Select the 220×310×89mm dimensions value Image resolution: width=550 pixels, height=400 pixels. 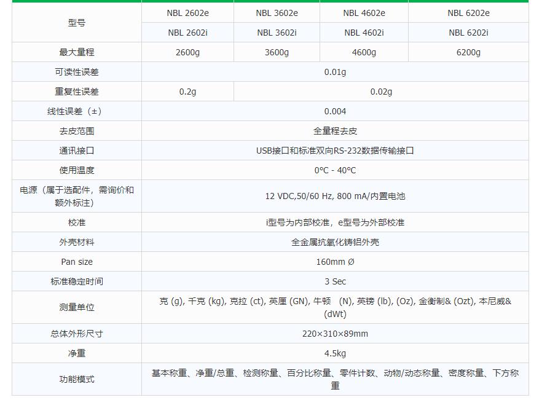(335, 334)
